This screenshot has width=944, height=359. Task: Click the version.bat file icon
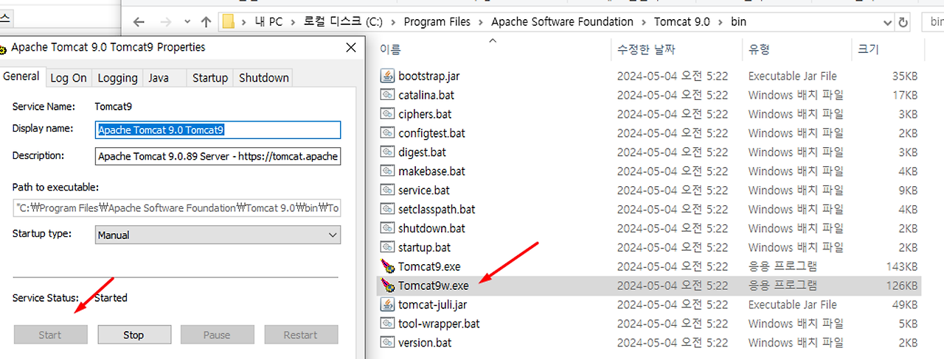point(388,342)
